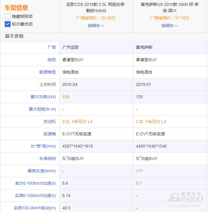Click the 8.14 measured acceleration value

coord(66,196)
